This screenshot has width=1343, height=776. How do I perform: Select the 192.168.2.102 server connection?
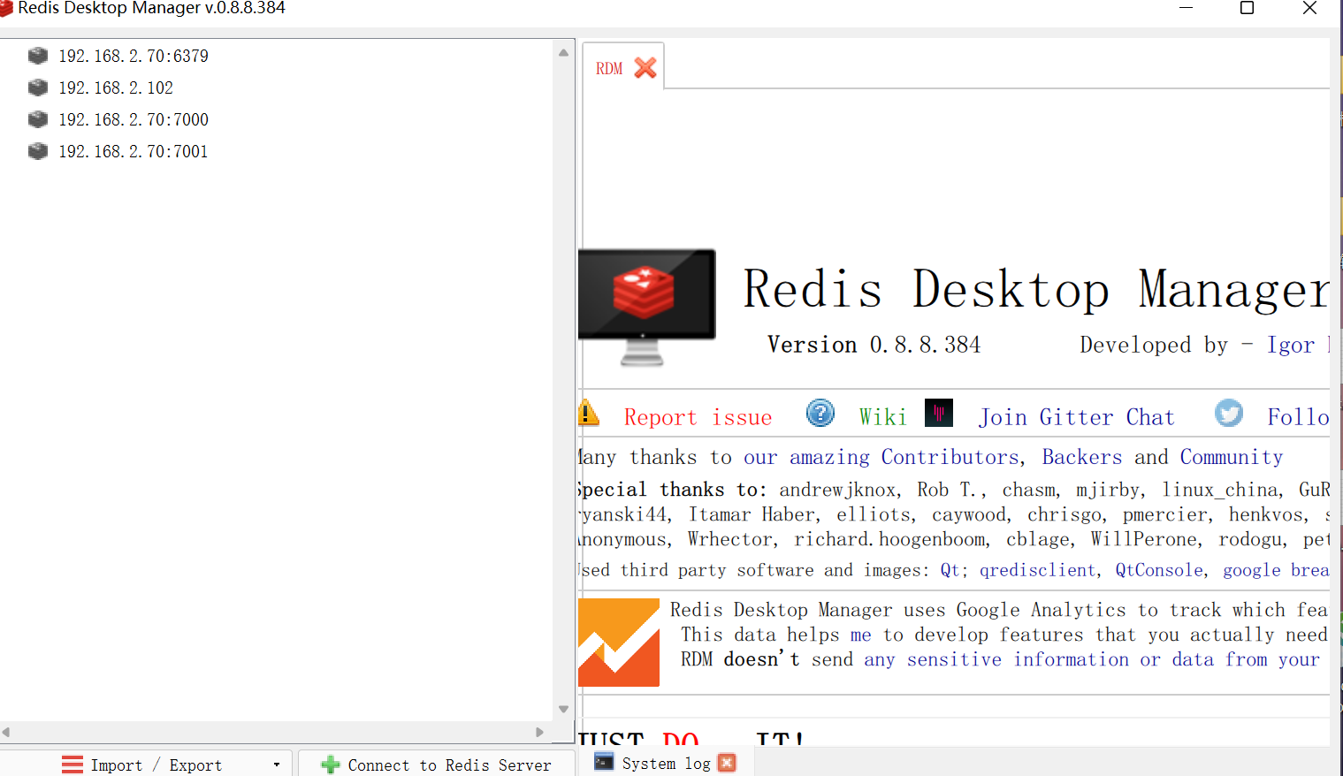click(115, 87)
